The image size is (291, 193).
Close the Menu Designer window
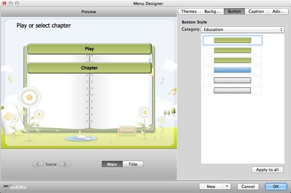click(x=4, y=3)
